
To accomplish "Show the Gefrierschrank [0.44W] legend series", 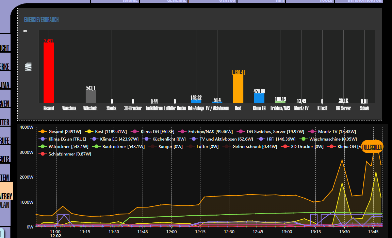I will [250, 146].
